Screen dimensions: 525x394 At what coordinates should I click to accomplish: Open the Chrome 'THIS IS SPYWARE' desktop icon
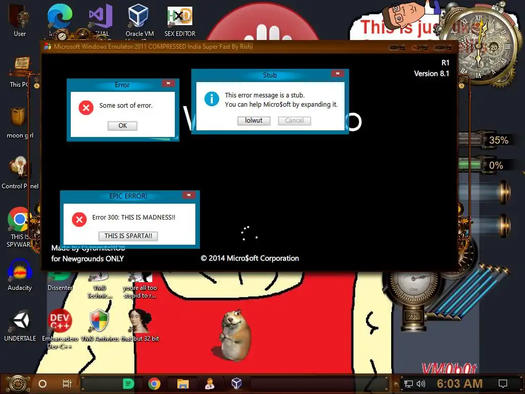[19, 227]
